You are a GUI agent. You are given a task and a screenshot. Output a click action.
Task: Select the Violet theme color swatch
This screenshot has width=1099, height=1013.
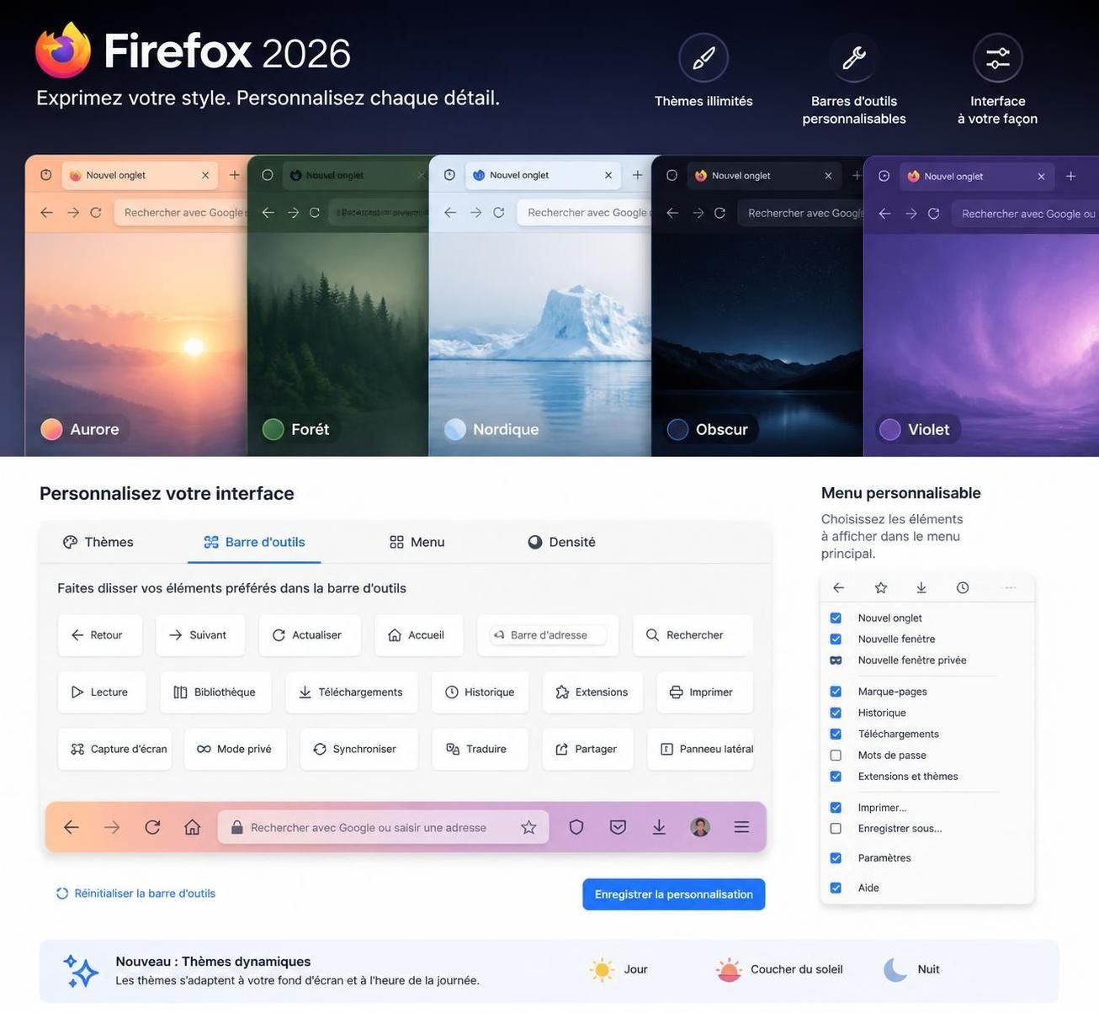[890, 429]
